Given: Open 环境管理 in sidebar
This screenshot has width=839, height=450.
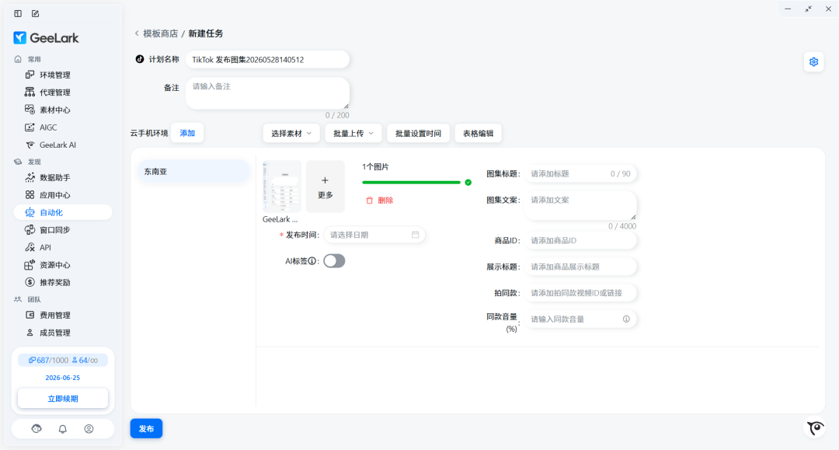Looking at the screenshot, I should coord(55,75).
